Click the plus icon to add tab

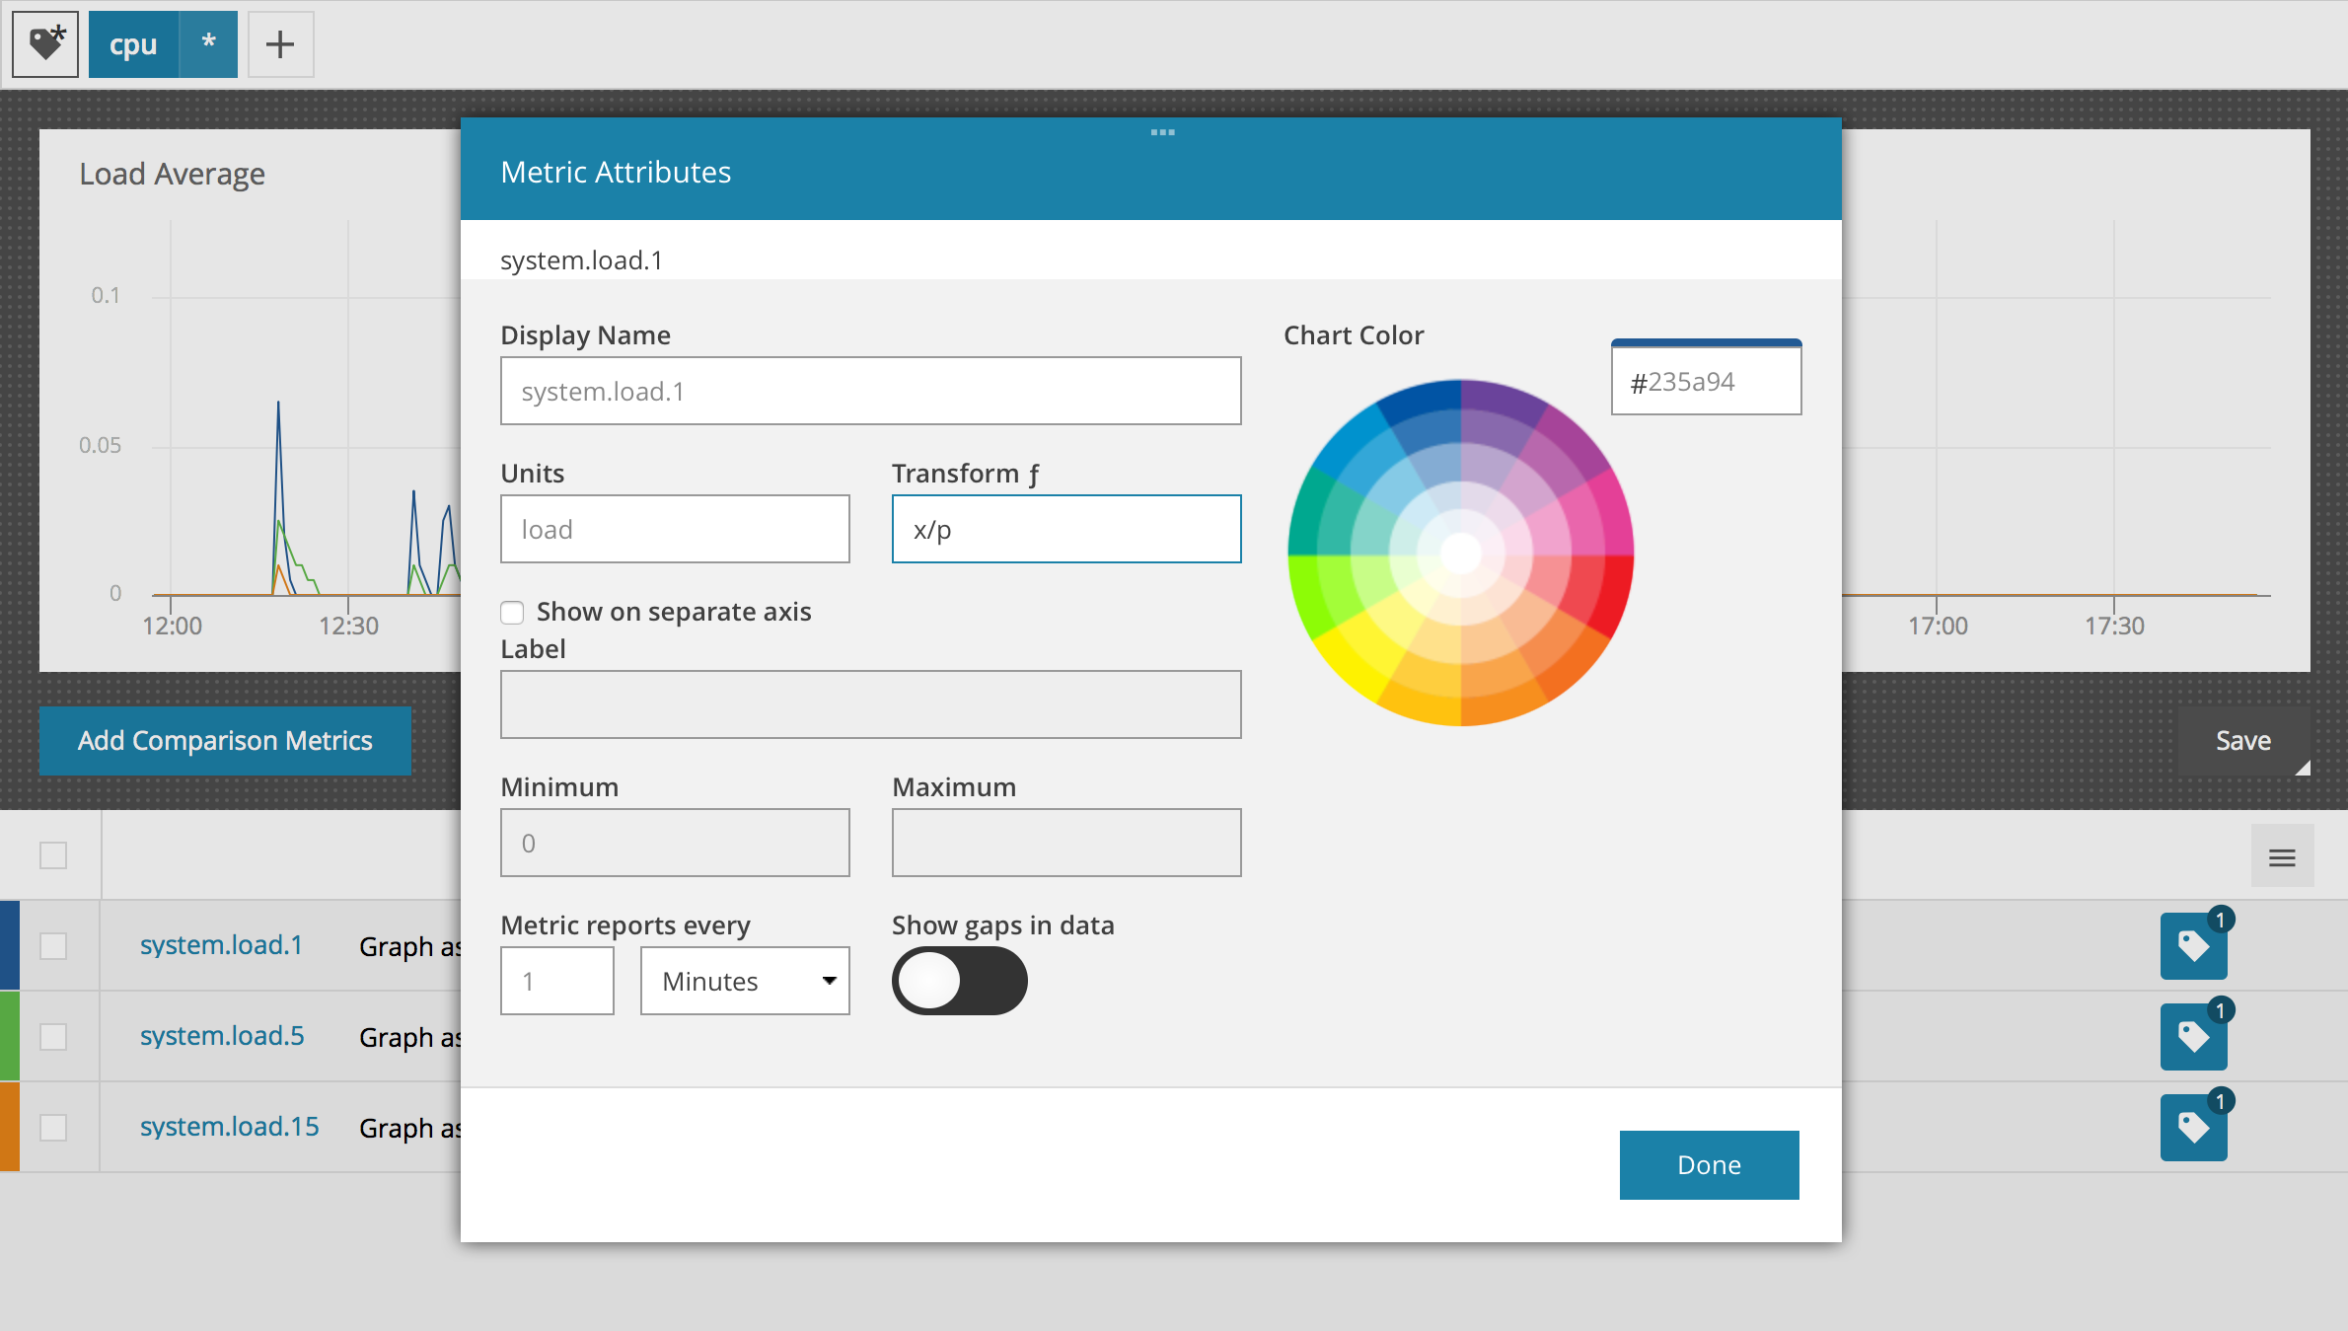pos(280,44)
